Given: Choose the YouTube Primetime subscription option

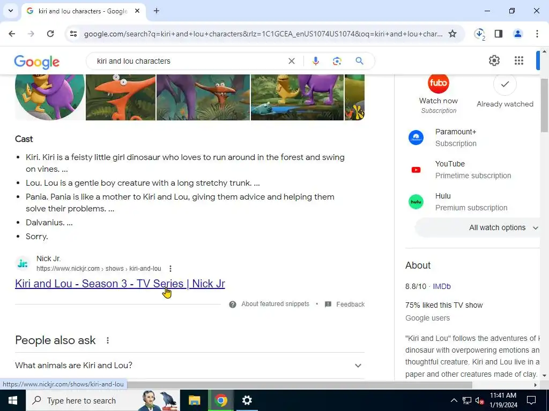Looking at the screenshot, I should click(473, 170).
